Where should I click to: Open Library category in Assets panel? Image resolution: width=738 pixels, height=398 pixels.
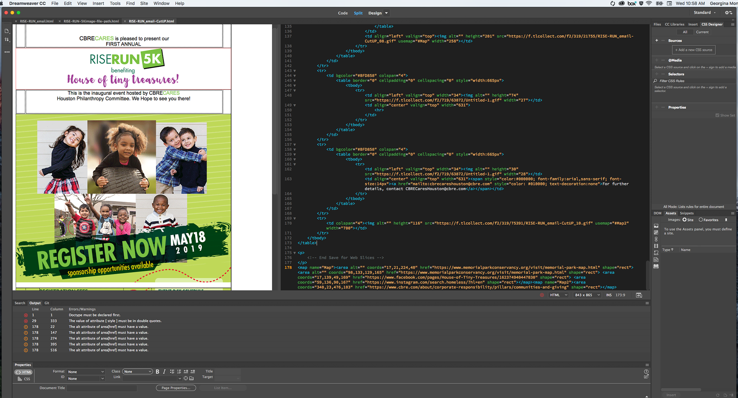tap(656, 266)
